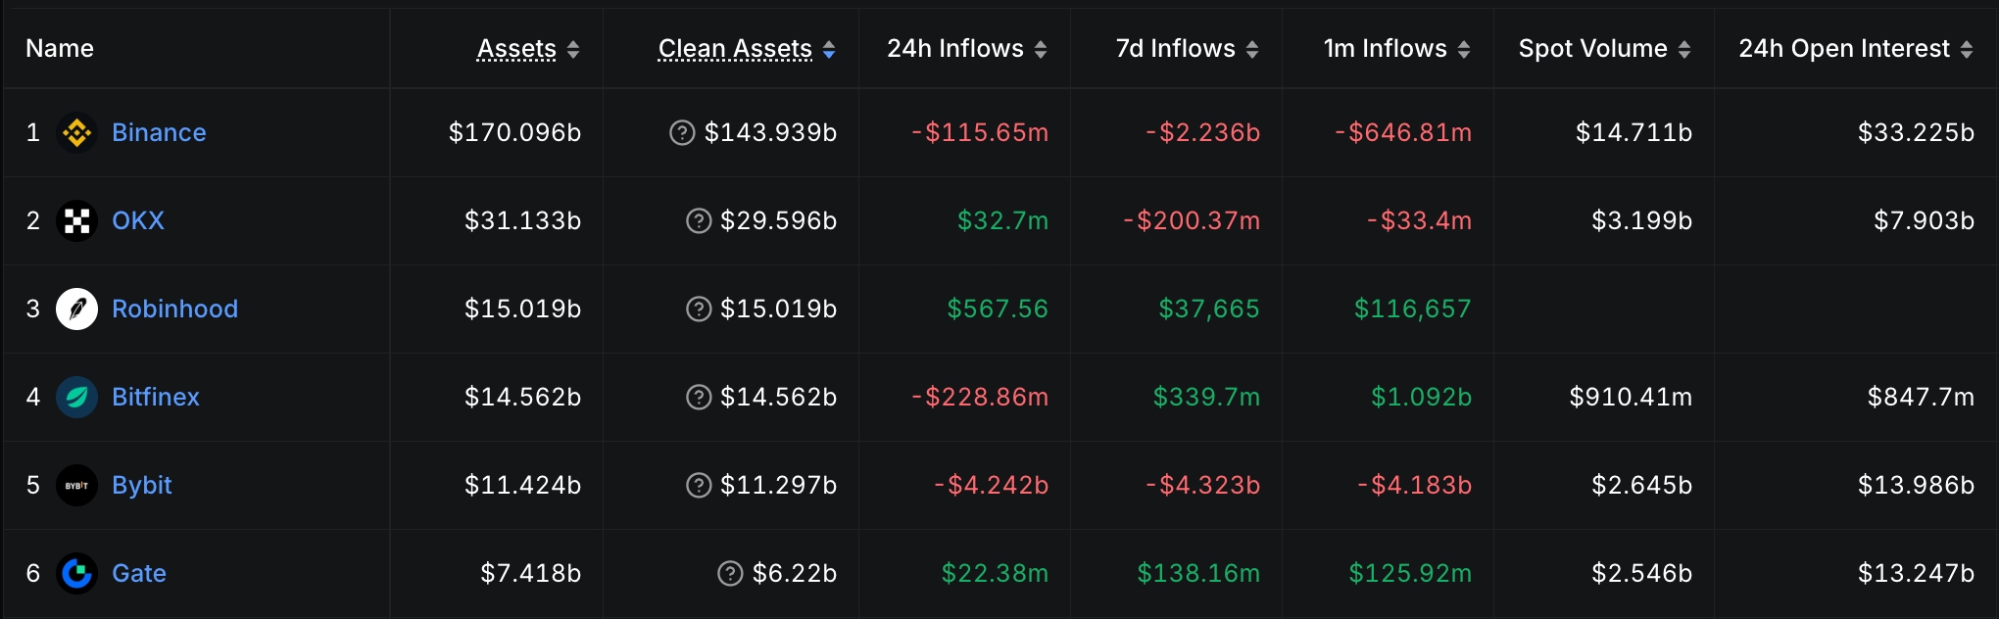Viewport: 1999px width, 619px height.
Task: Click the Binance logo icon
Action: click(76, 132)
